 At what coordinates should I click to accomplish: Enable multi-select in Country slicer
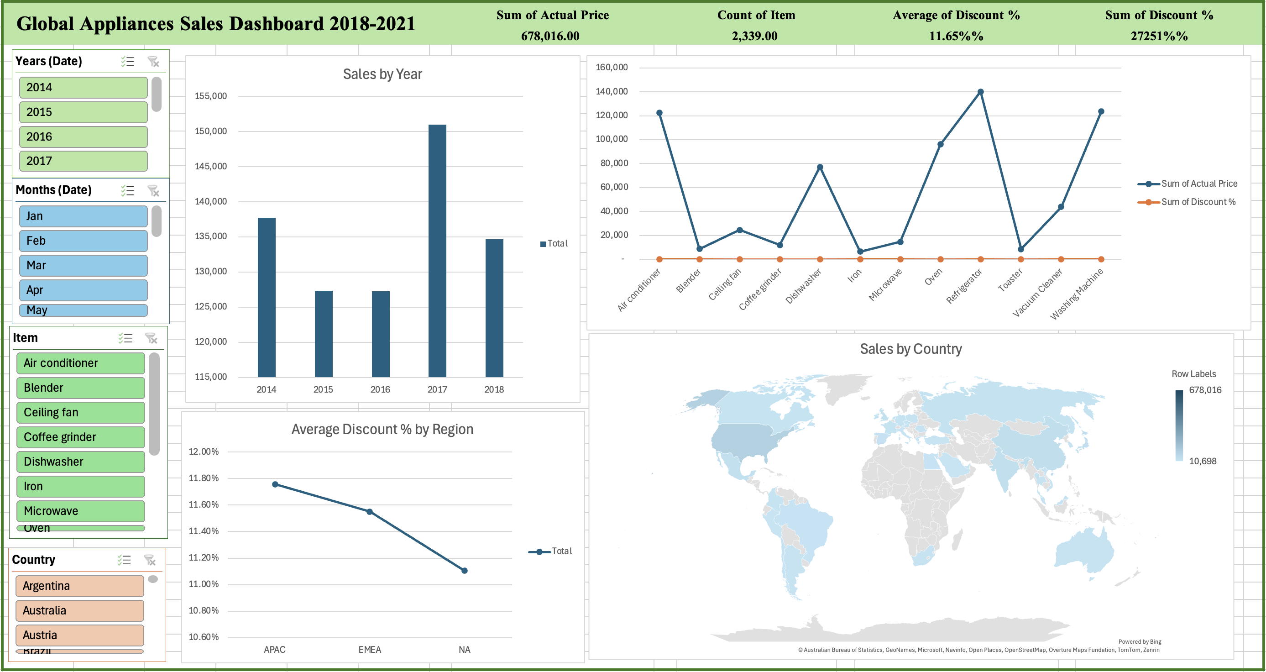(124, 560)
